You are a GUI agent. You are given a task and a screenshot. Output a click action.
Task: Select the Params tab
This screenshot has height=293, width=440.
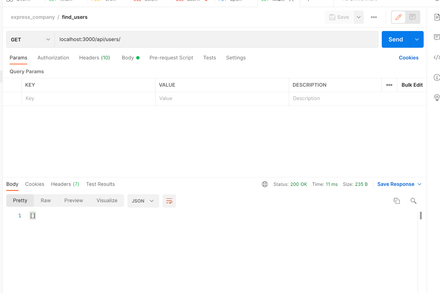(x=19, y=58)
